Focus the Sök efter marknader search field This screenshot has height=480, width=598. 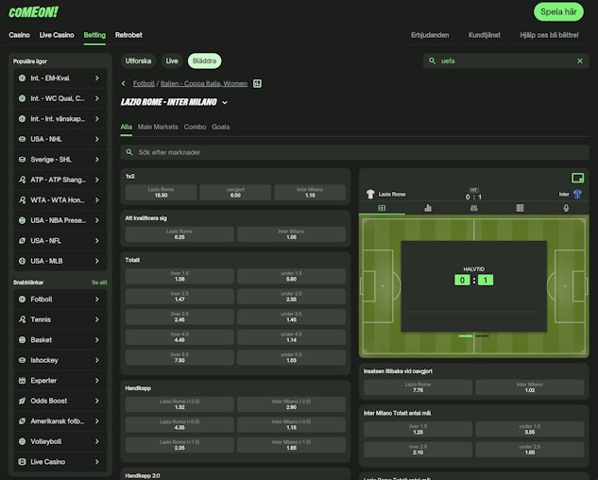(354, 152)
